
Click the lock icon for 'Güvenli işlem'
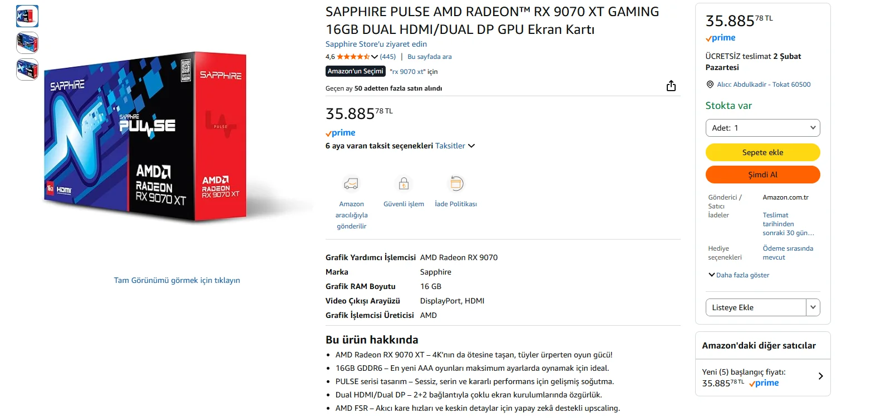click(403, 183)
